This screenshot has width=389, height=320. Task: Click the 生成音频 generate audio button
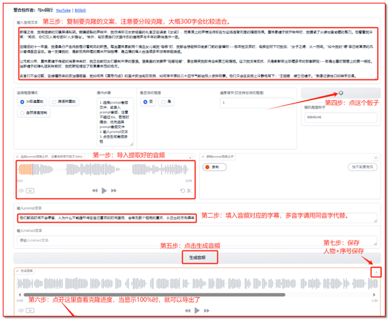point(197,257)
